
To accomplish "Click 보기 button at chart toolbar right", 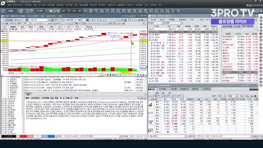I will [x=144, y=23].
